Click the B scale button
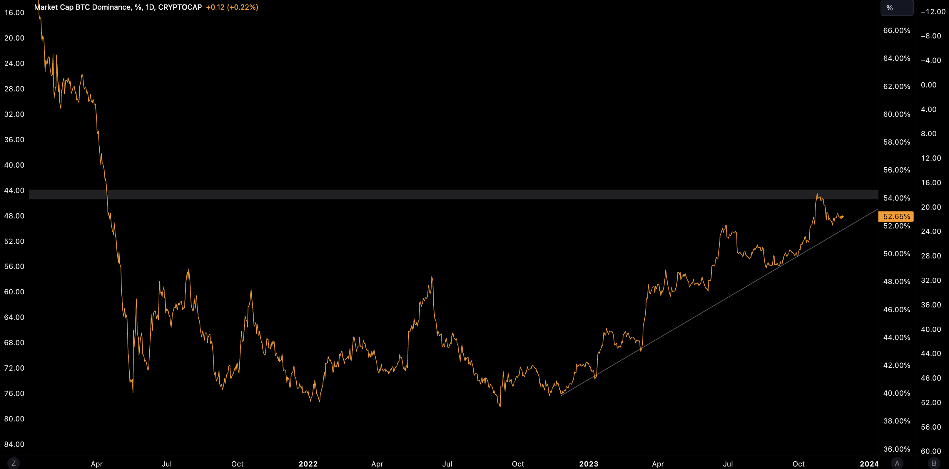Screen dimensions: 949x469 point(934,463)
